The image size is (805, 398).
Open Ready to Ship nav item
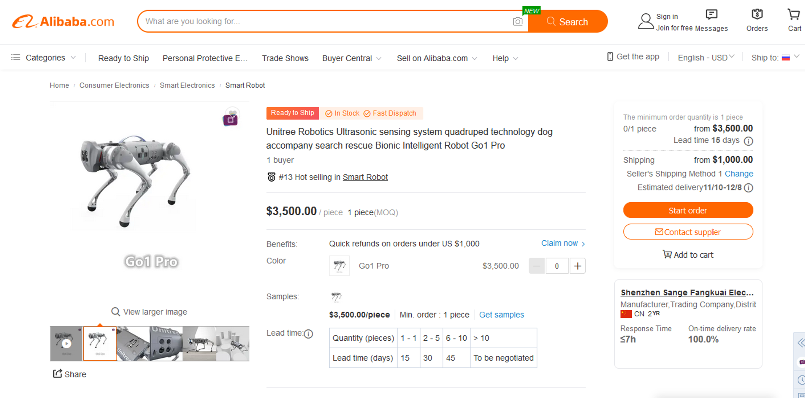(124, 58)
